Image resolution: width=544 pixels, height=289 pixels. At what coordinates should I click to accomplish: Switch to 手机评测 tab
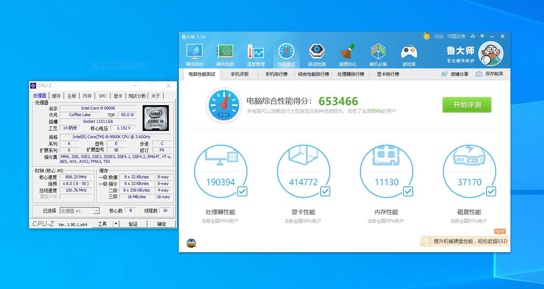point(240,74)
